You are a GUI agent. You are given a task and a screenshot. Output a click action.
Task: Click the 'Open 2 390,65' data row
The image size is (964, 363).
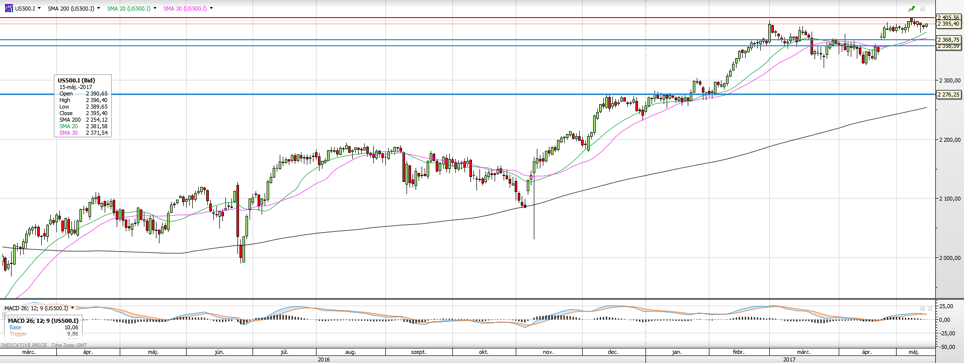click(x=83, y=94)
